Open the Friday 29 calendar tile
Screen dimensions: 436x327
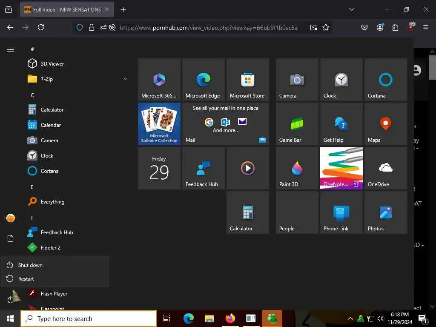tap(159, 168)
